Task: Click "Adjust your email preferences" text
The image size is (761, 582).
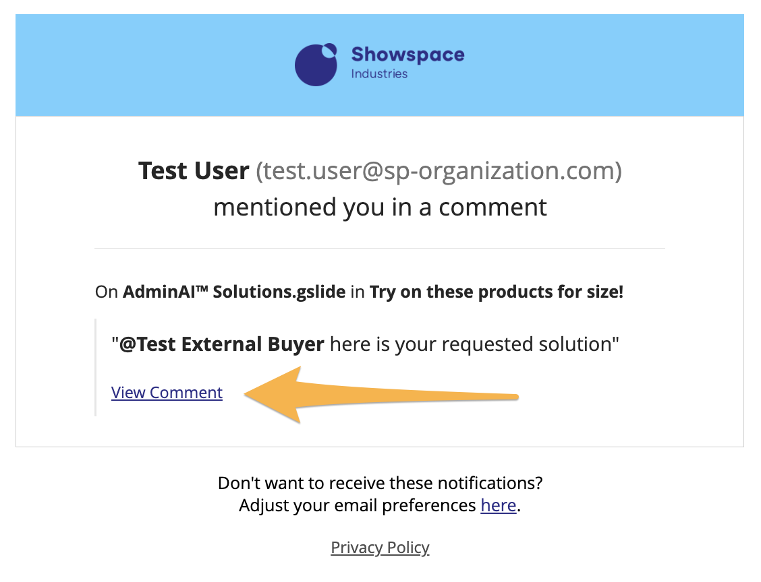Action: tap(358, 505)
